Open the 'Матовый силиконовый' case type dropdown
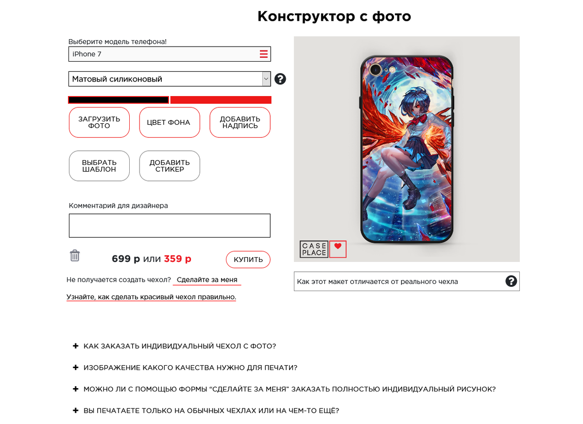The height and width of the screenshot is (424, 583). pyautogui.click(x=170, y=79)
